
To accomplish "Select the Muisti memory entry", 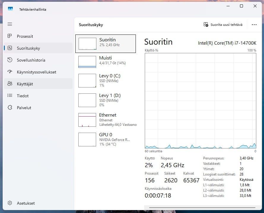I will point(106,62).
